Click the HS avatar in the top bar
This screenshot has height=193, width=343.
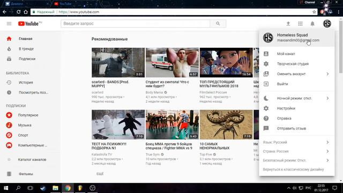point(327,24)
